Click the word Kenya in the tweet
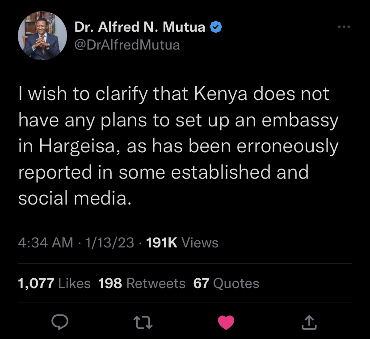The image size is (370, 339). (218, 95)
